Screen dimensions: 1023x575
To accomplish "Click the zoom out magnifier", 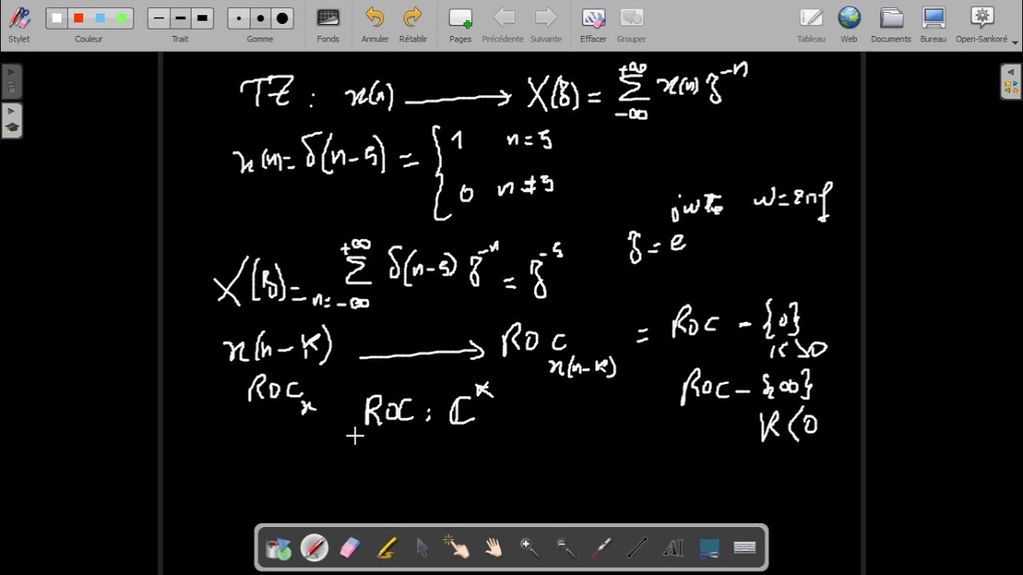I will (x=565, y=548).
